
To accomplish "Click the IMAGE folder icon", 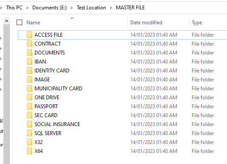I will (29, 80).
